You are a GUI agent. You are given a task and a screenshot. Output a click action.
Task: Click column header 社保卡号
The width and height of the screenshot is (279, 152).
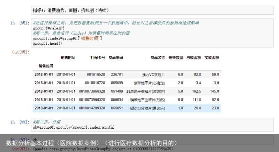click(98, 58)
